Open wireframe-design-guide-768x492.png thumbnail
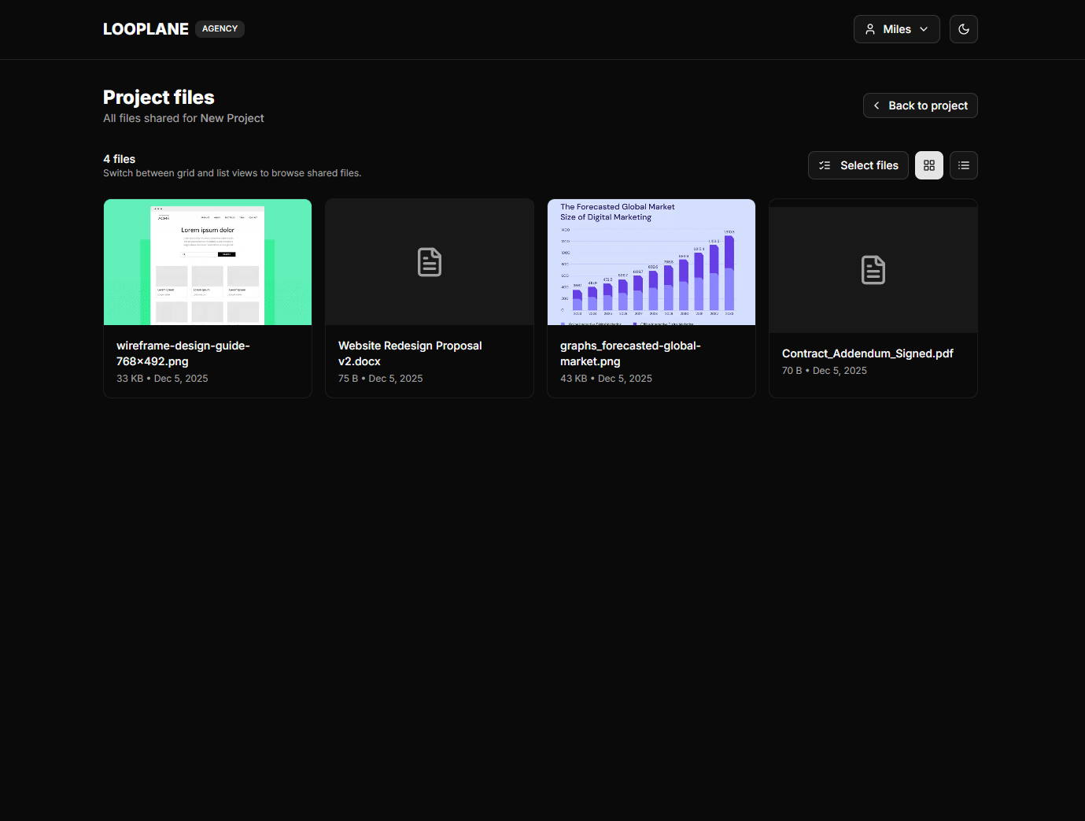This screenshot has height=821, width=1085. [207, 262]
